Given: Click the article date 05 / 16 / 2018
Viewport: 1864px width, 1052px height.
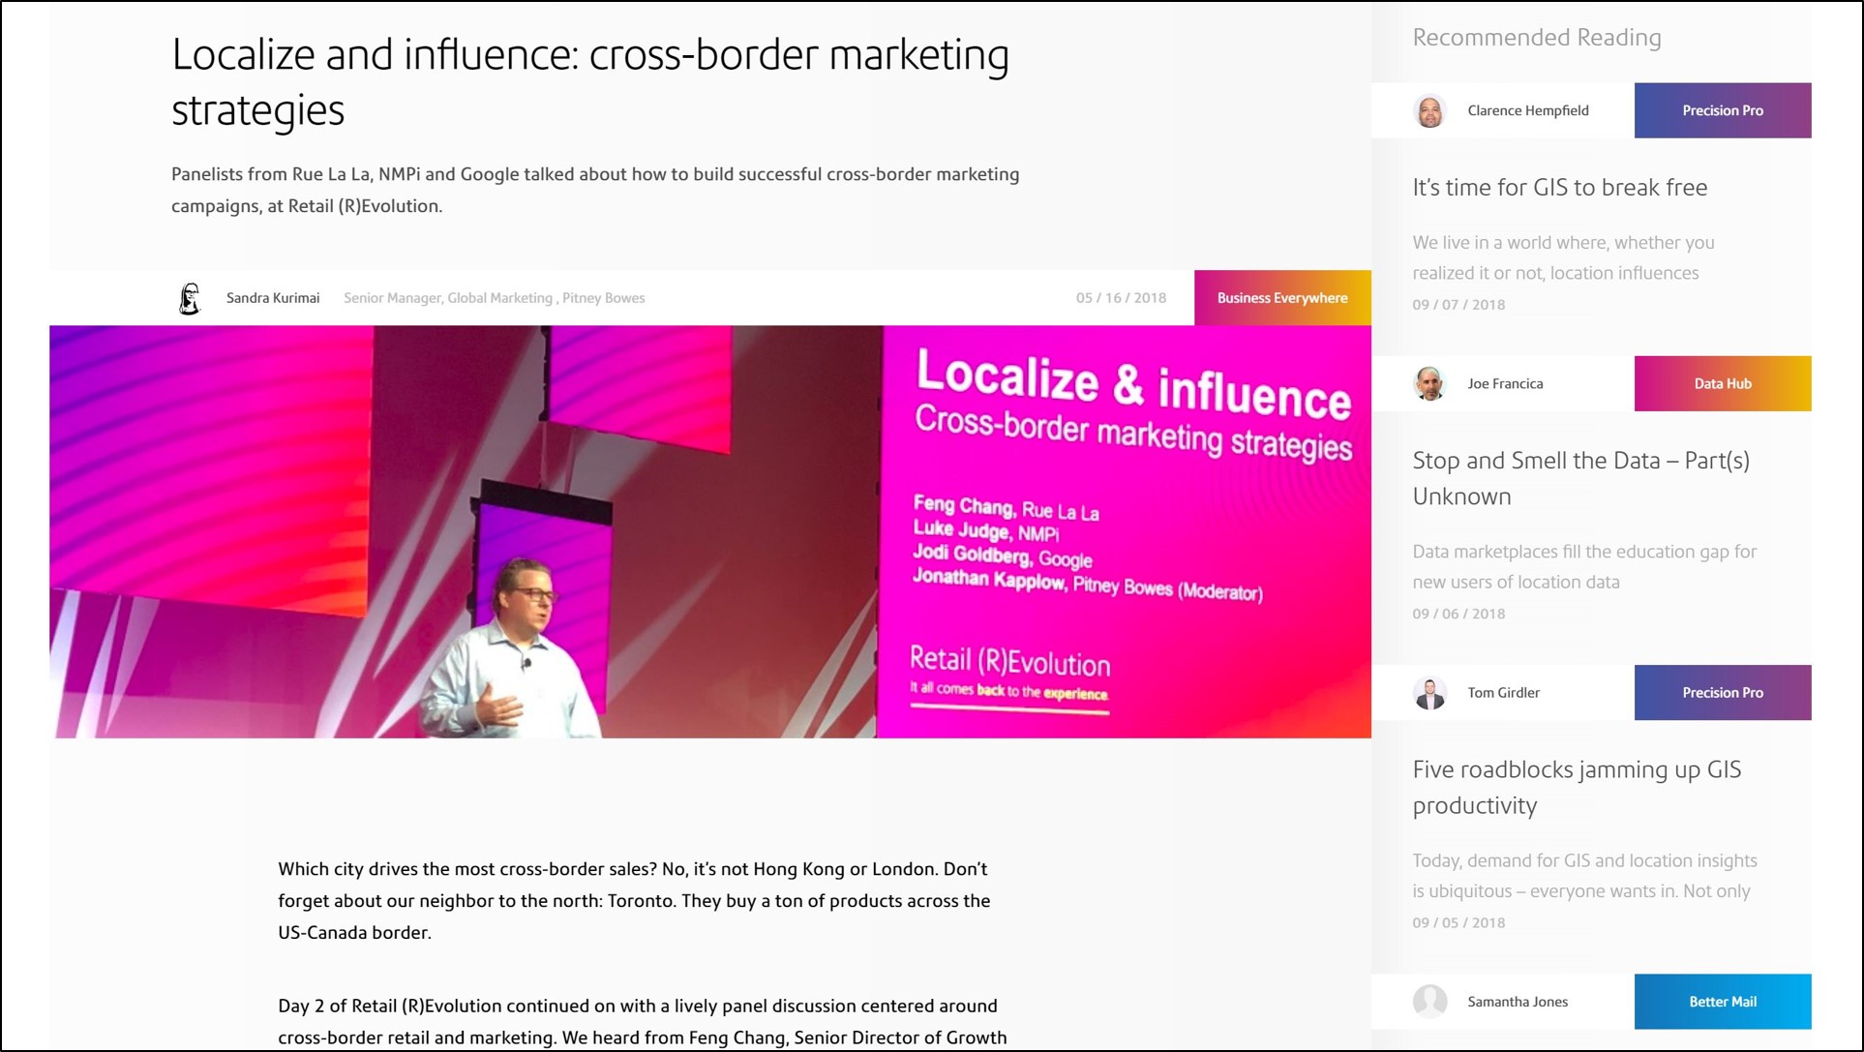Looking at the screenshot, I should (1121, 298).
